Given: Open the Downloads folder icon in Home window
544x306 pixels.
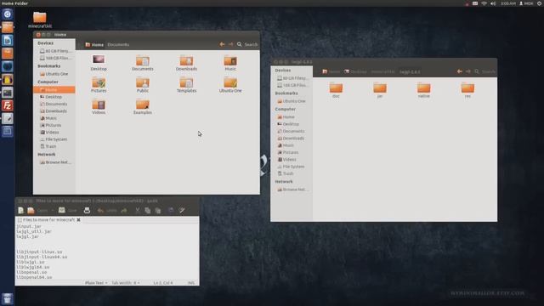Looking at the screenshot, I should pos(186,62).
